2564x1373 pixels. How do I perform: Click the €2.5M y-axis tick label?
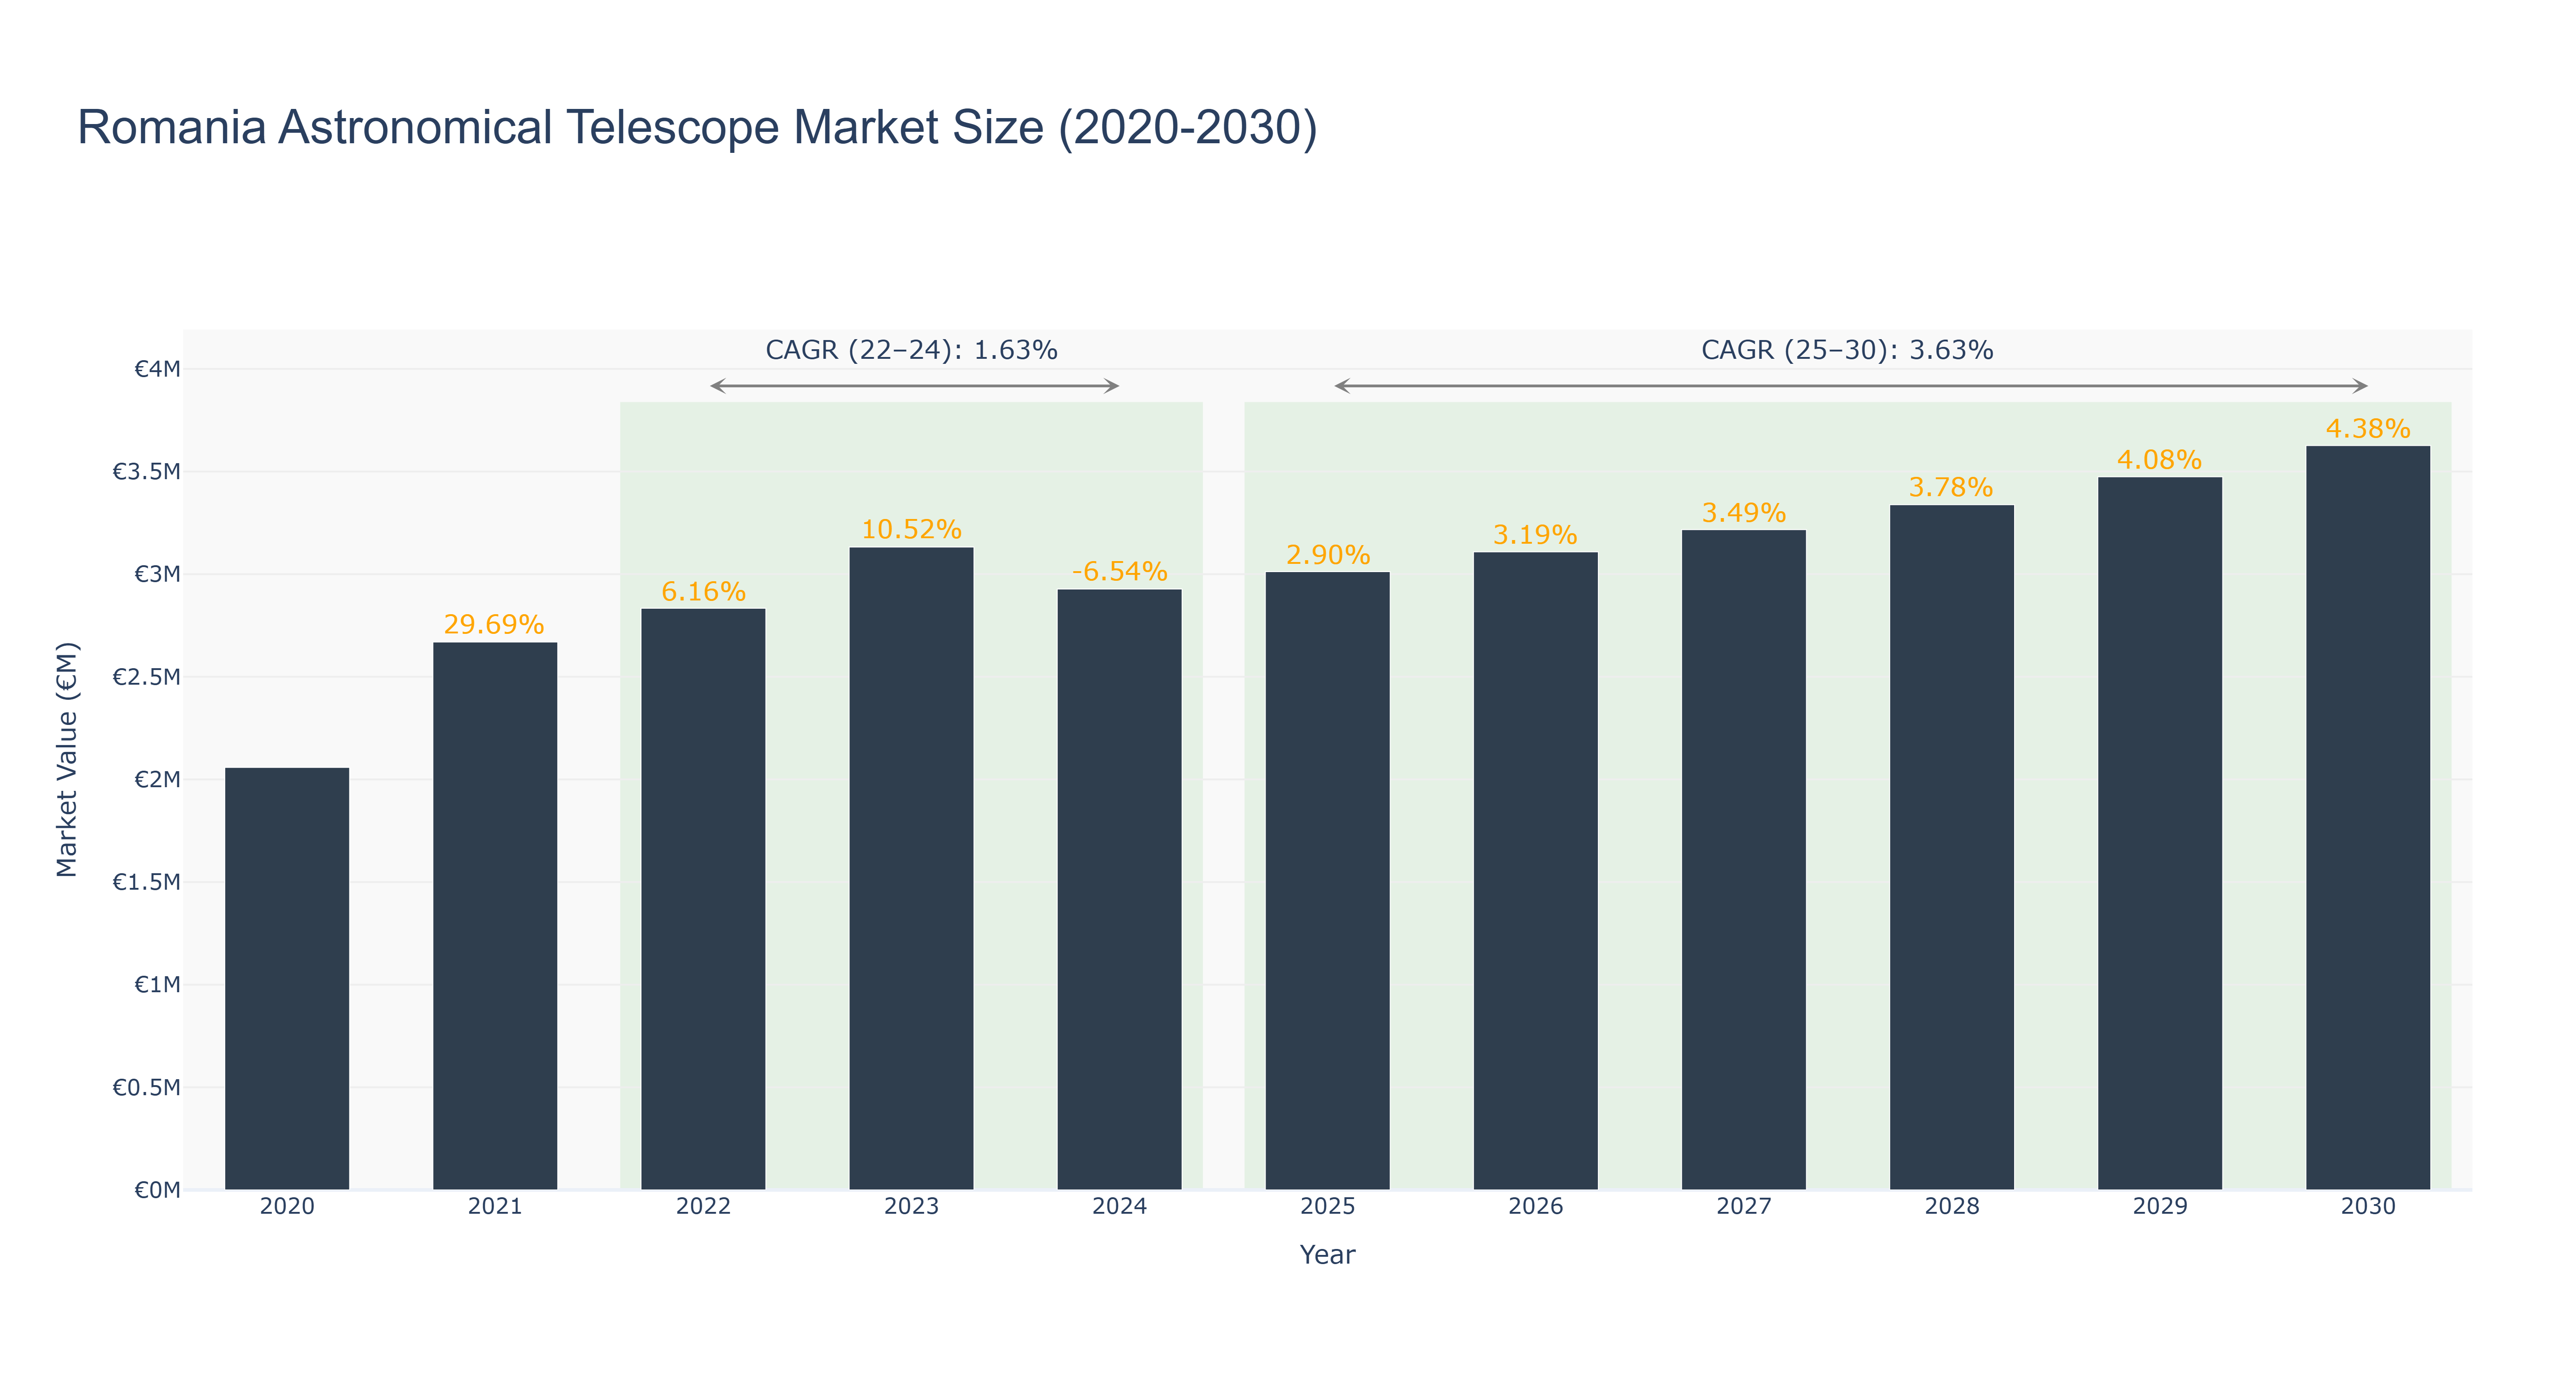(147, 677)
